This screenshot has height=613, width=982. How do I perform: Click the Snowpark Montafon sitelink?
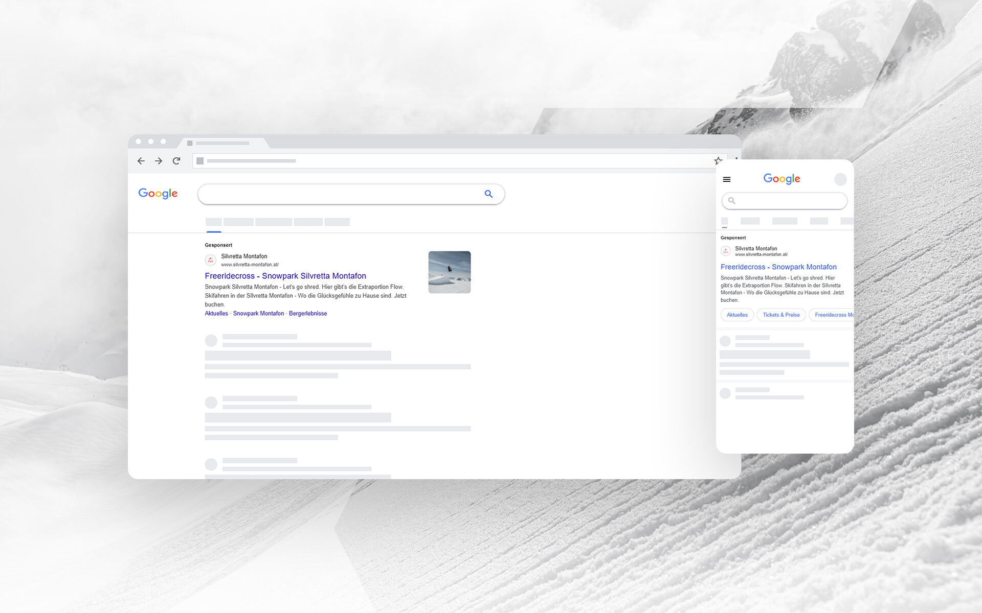point(258,313)
